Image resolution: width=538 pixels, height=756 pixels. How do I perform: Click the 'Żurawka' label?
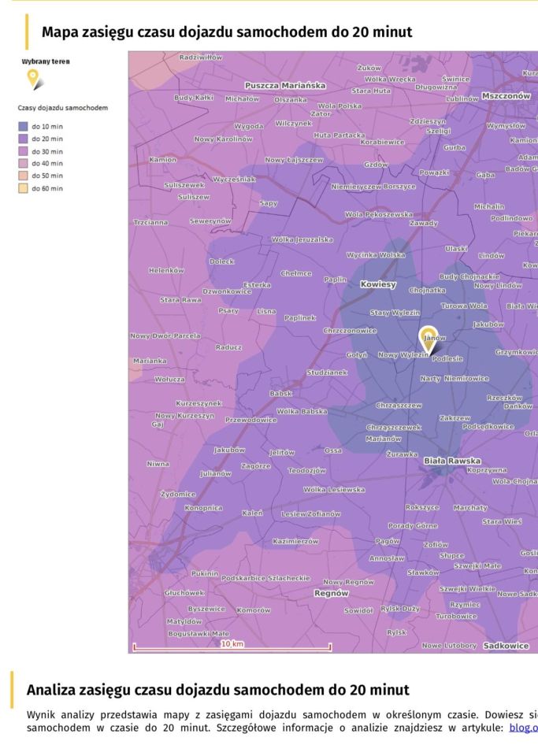[x=402, y=454]
